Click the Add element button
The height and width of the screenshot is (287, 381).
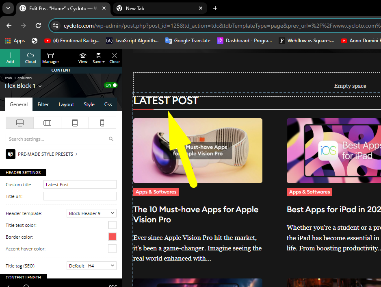point(10,58)
